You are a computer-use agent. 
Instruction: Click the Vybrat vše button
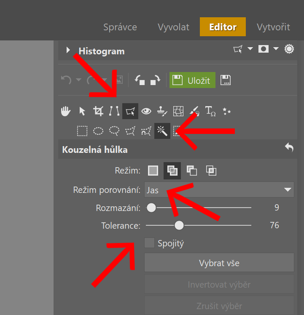tap(219, 262)
